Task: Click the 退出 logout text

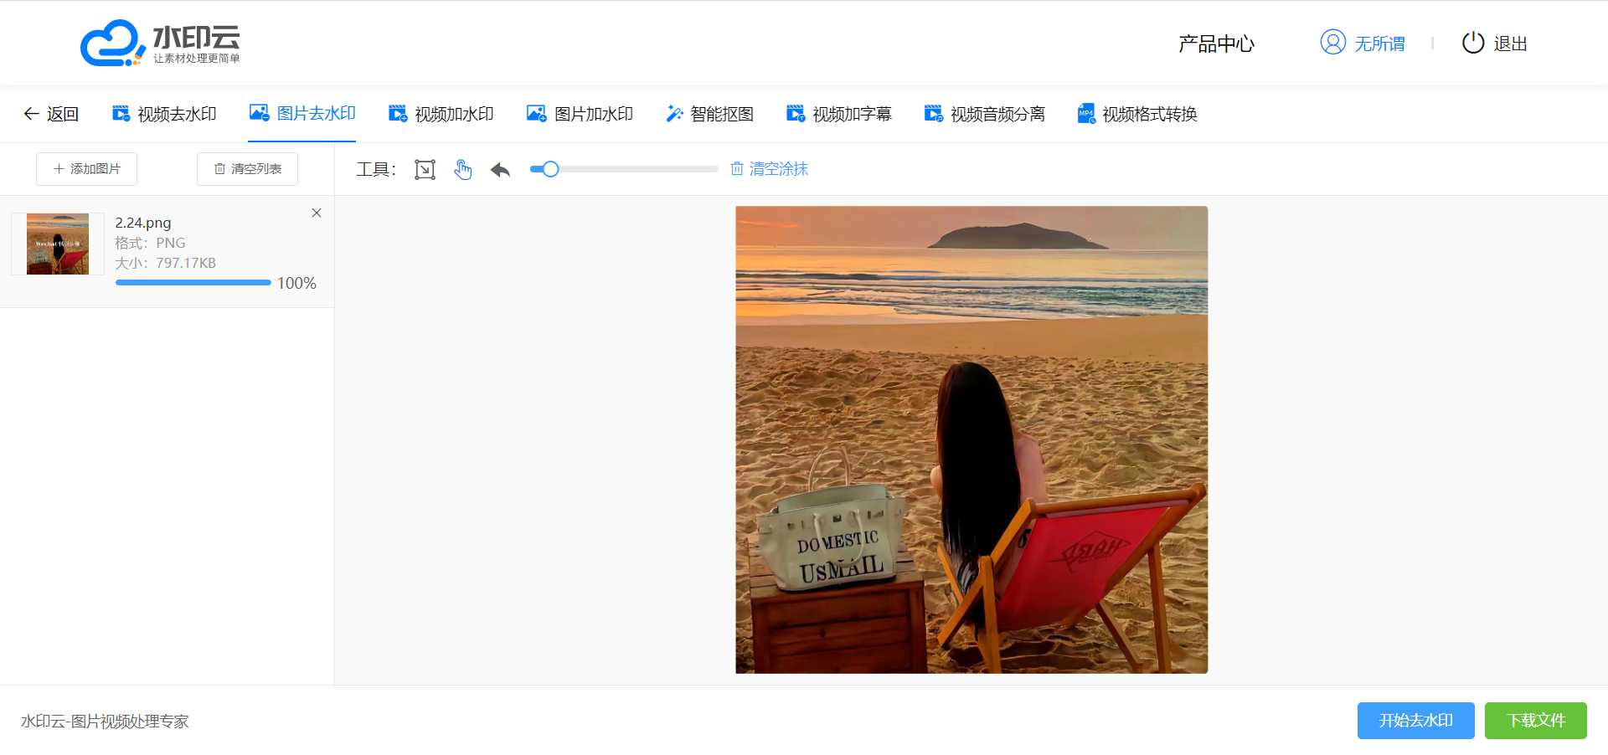Action: click(1511, 44)
